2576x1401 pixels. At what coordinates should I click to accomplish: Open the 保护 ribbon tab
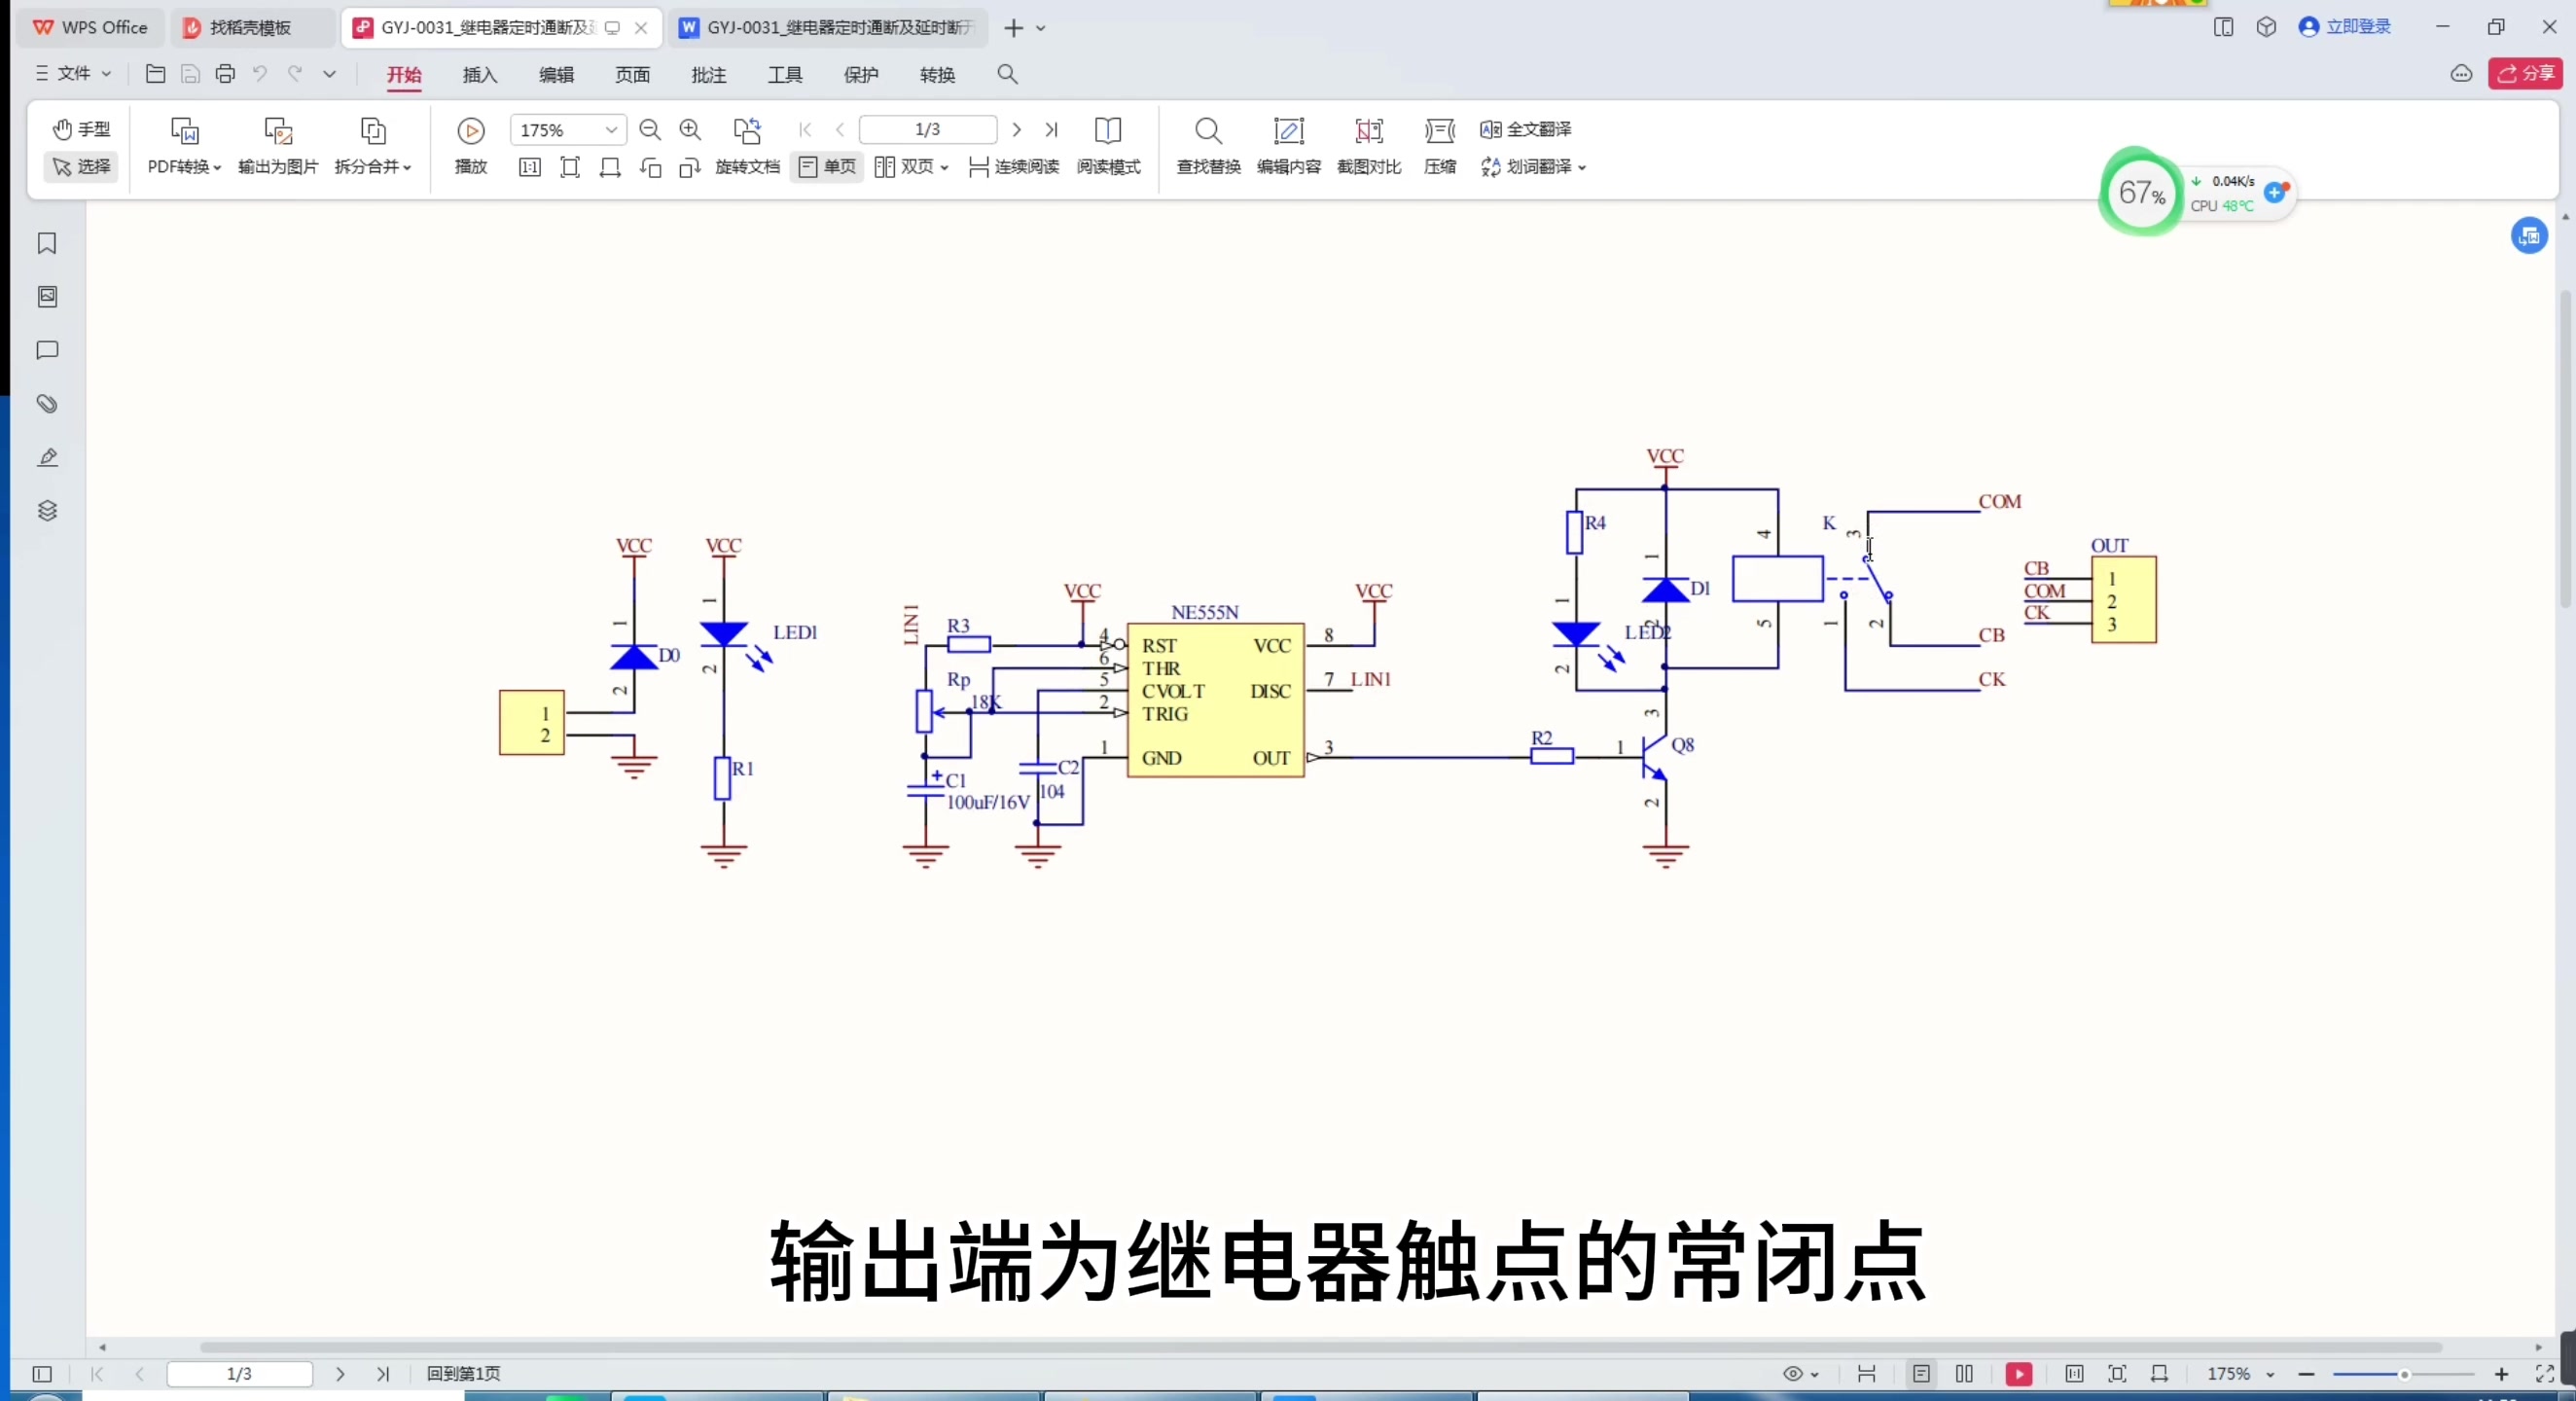861,75
